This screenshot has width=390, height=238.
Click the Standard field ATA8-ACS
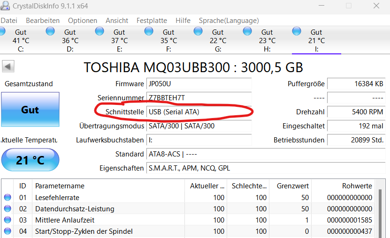click(266, 154)
